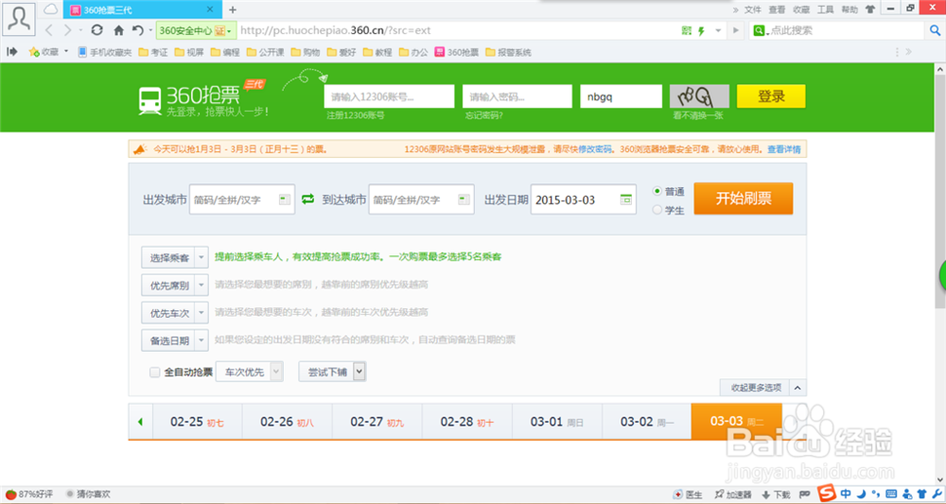
Task: Click the captcha image to refresh
Action: [x=699, y=96]
